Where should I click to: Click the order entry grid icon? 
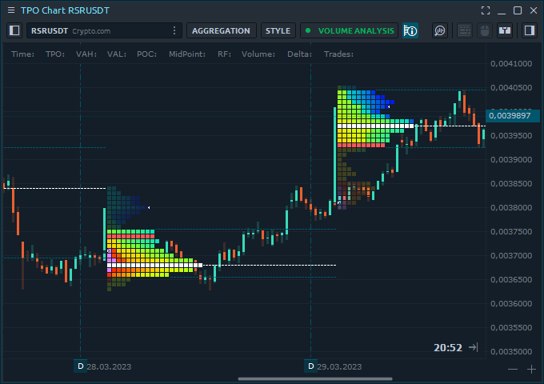click(465, 30)
